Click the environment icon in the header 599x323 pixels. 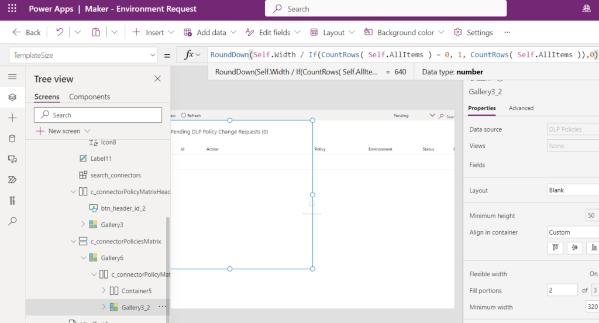[x=586, y=8]
